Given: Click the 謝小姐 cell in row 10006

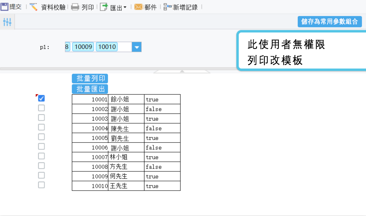Looking at the screenshot, I should pos(126,147).
